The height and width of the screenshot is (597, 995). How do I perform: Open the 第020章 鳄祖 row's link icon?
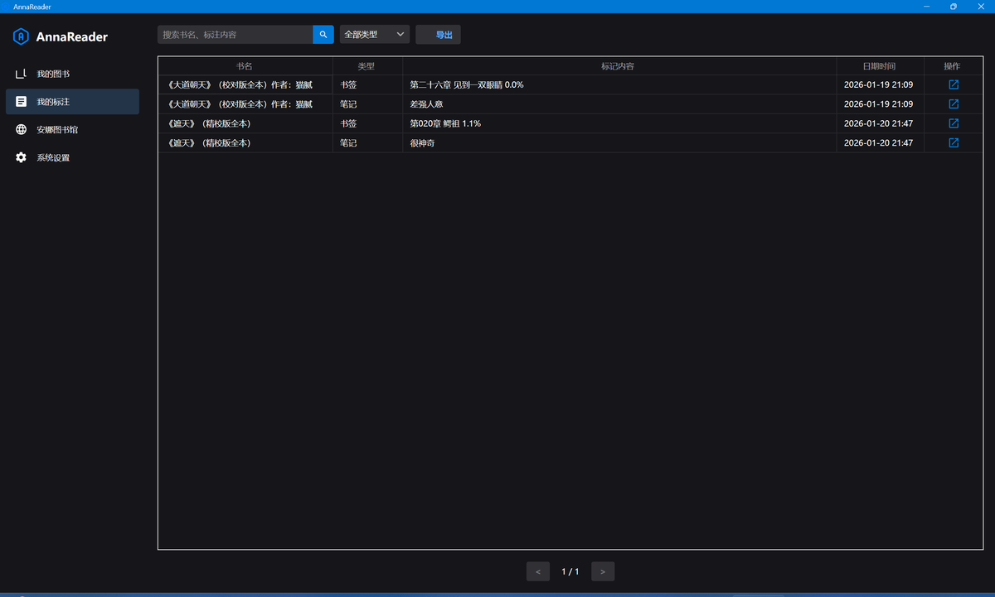(x=954, y=123)
